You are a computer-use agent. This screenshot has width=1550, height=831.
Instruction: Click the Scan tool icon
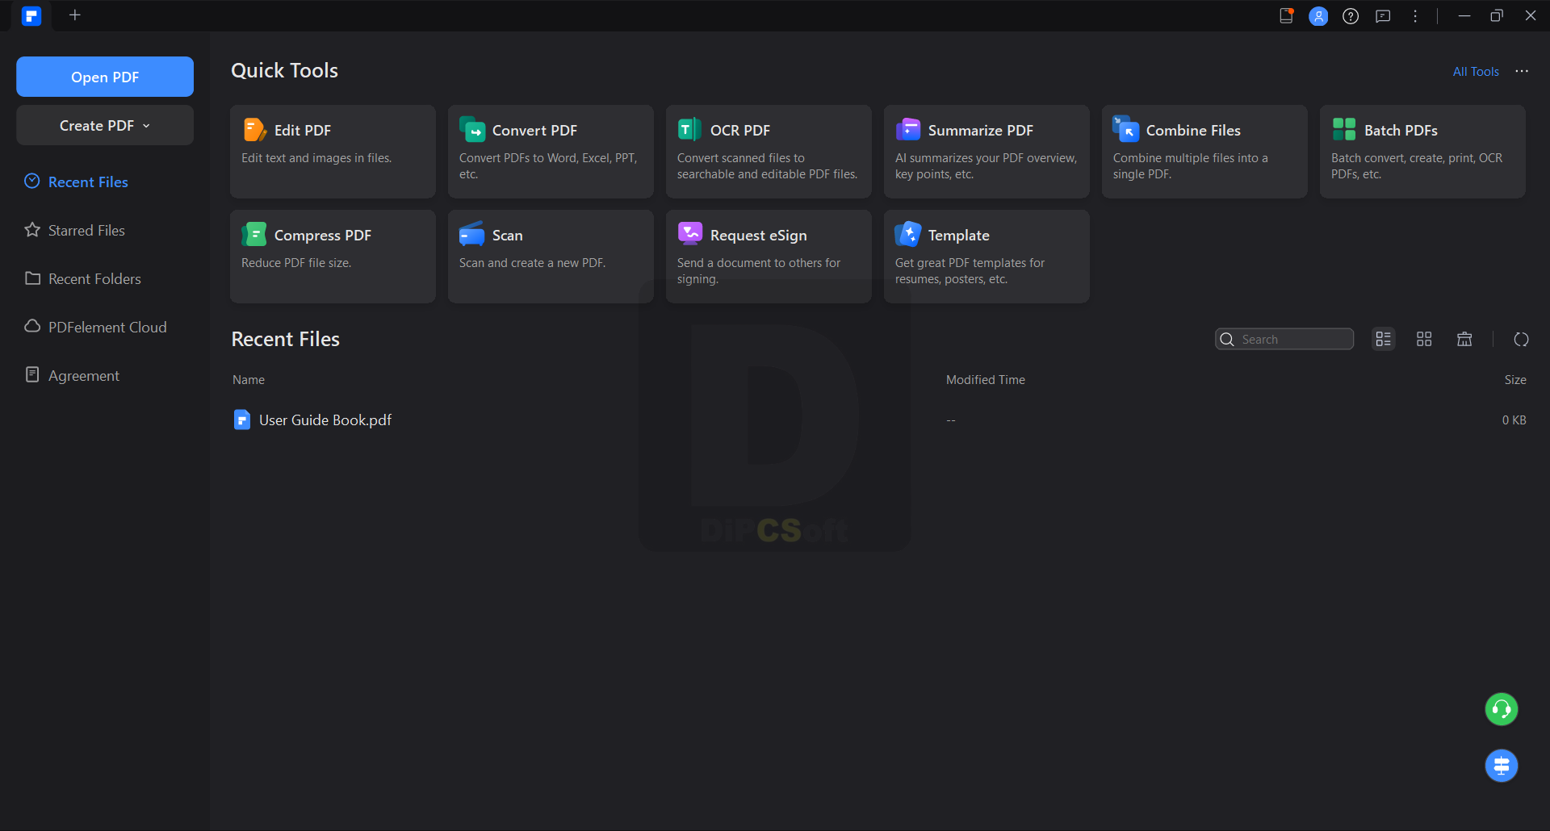coord(472,234)
